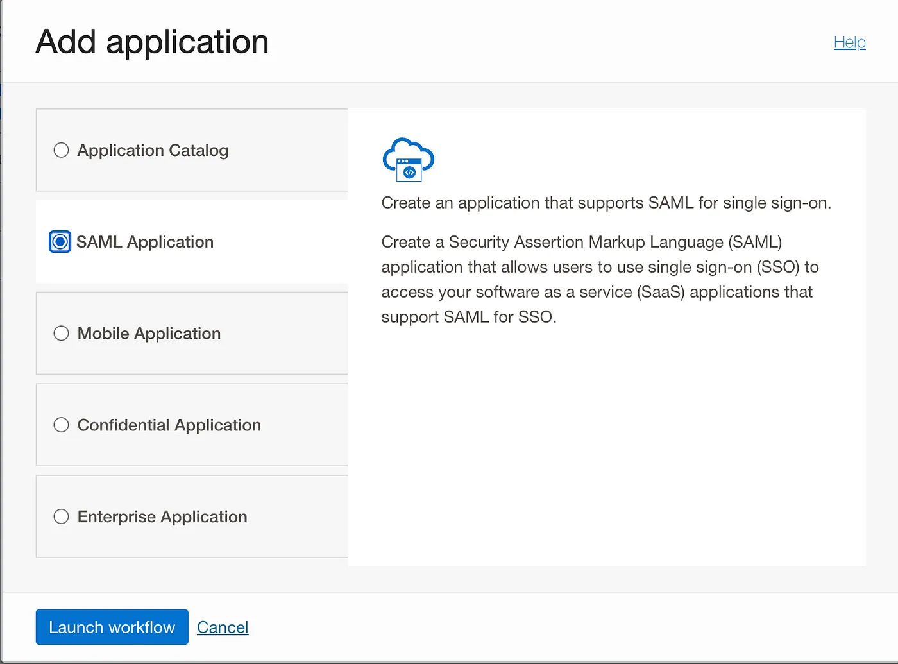This screenshot has height=664, width=898.
Task: Click the Application Catalog label text
Action: point(153,150)
